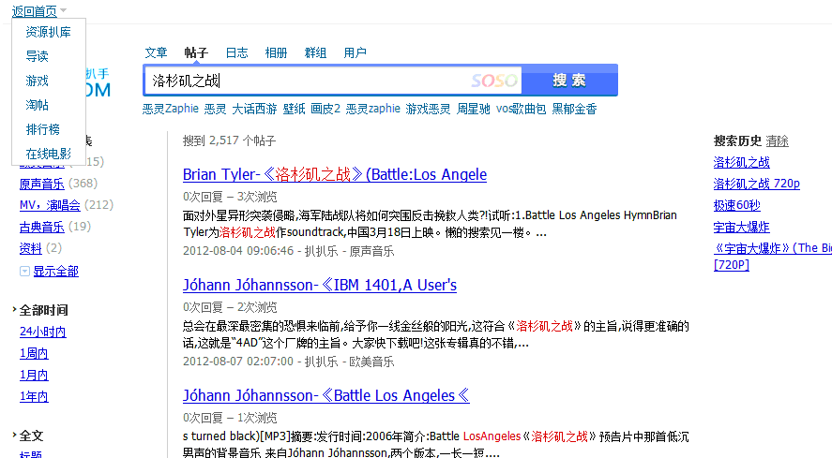This screenshot has height=458, width=832.
Task: Filter posts to 1年内
Action: [x=34, y=396]
